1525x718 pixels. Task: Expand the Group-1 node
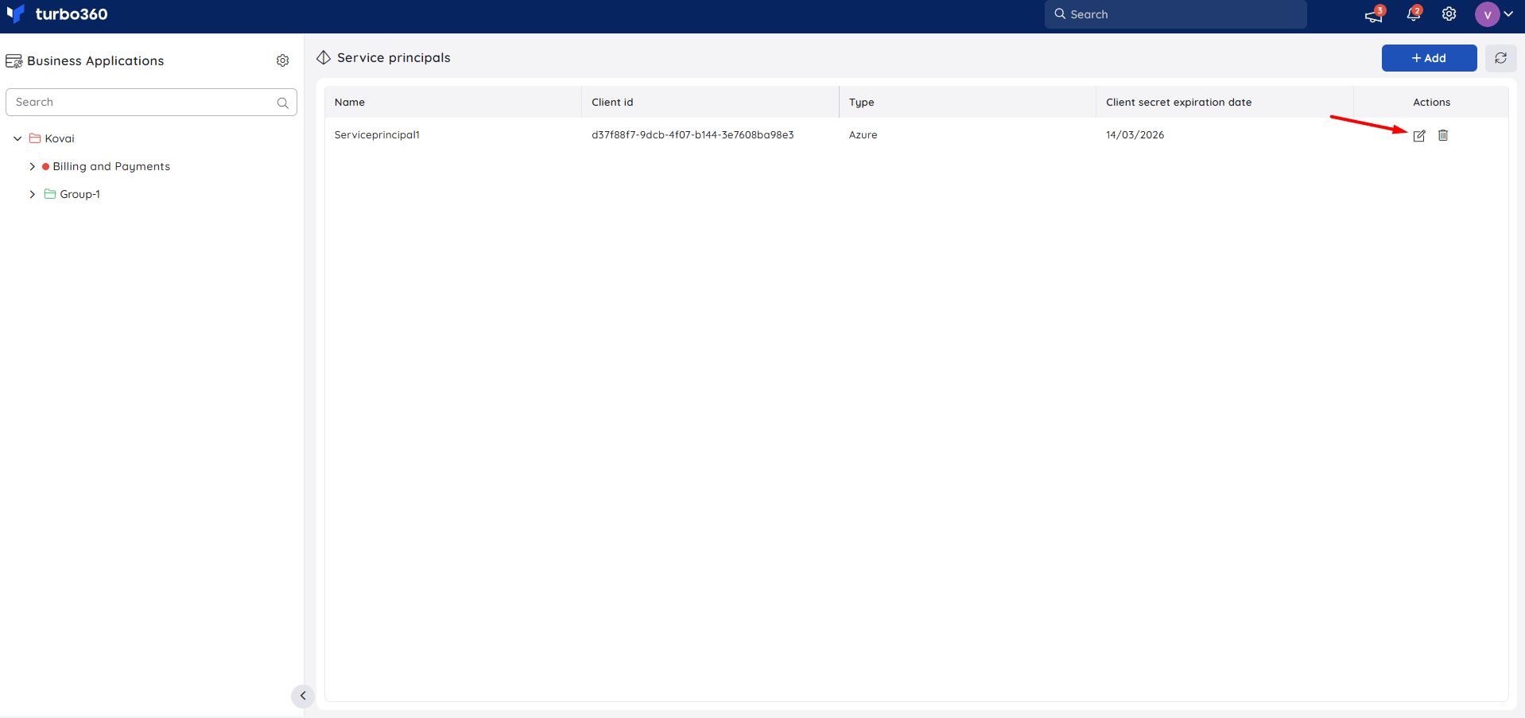tap(33, 194)
